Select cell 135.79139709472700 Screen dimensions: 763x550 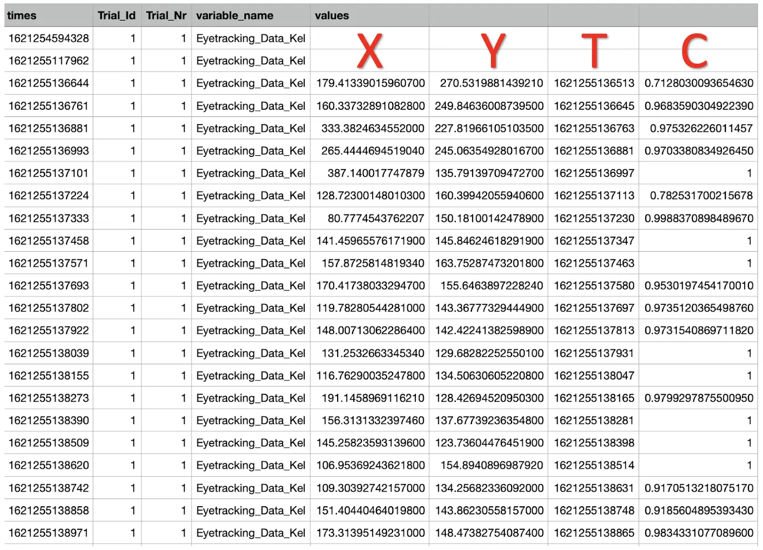pos(488,173)
